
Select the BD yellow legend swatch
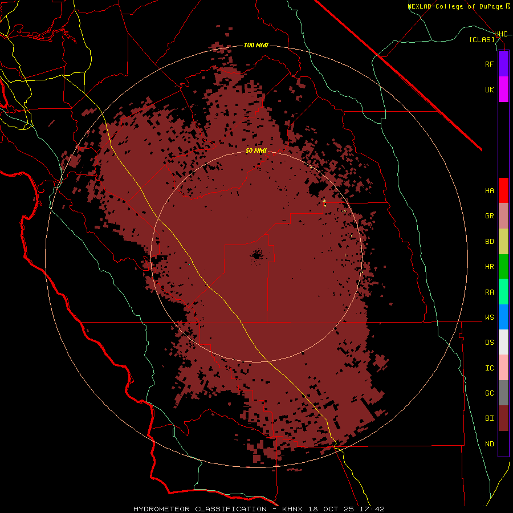(503, 242)
